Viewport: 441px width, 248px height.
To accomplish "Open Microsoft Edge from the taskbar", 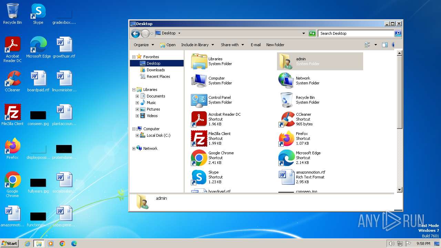I will point(74,244).
